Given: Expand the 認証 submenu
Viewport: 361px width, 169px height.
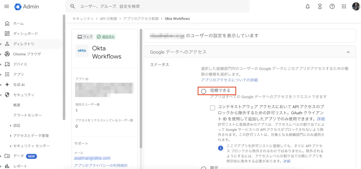Looking at the screenshot, I should pos(11,125).
